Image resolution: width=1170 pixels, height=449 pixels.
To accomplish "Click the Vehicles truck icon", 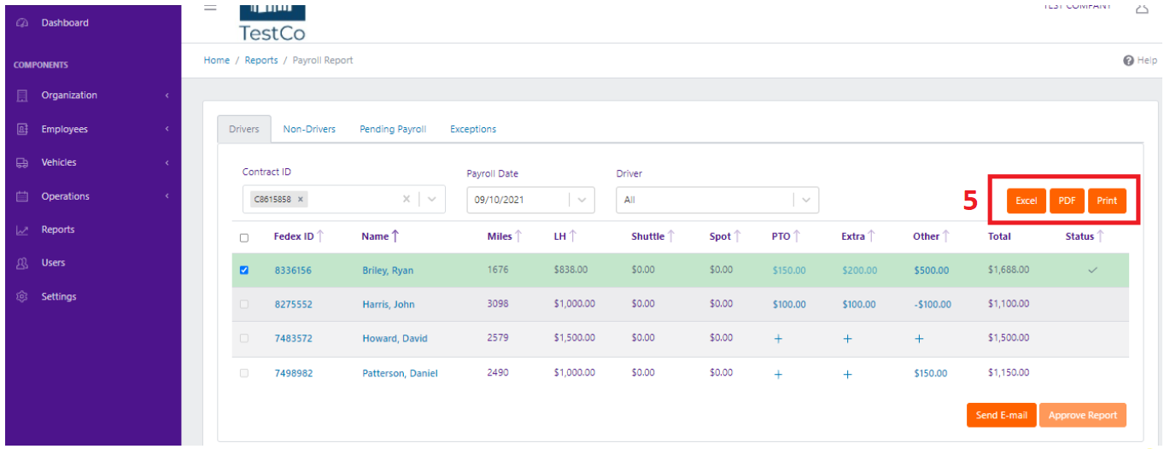I will point(23,162).
